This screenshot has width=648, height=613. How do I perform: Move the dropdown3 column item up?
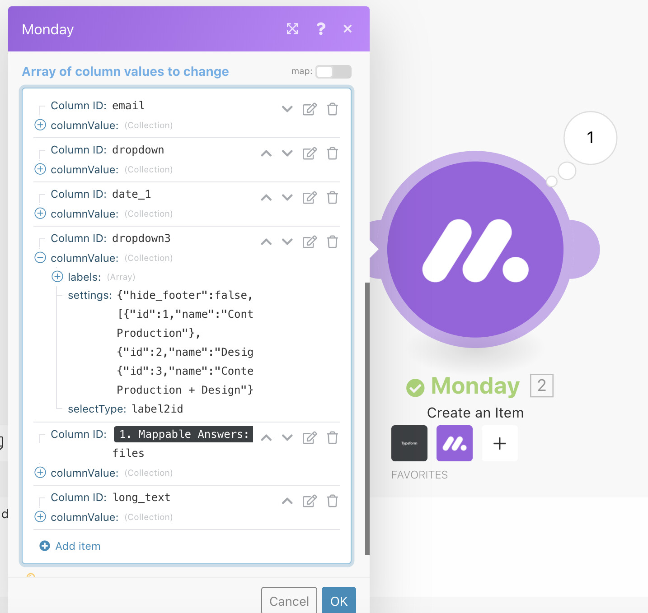tap(266, 241)
